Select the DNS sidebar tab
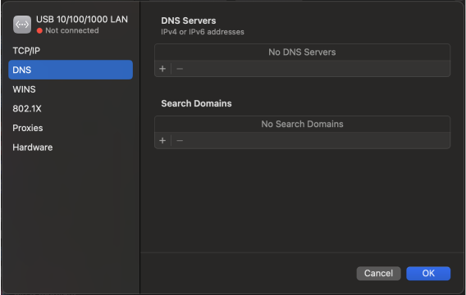Image resolution: width=466 pixels, height=295 pixels. [x=71, y=70]
